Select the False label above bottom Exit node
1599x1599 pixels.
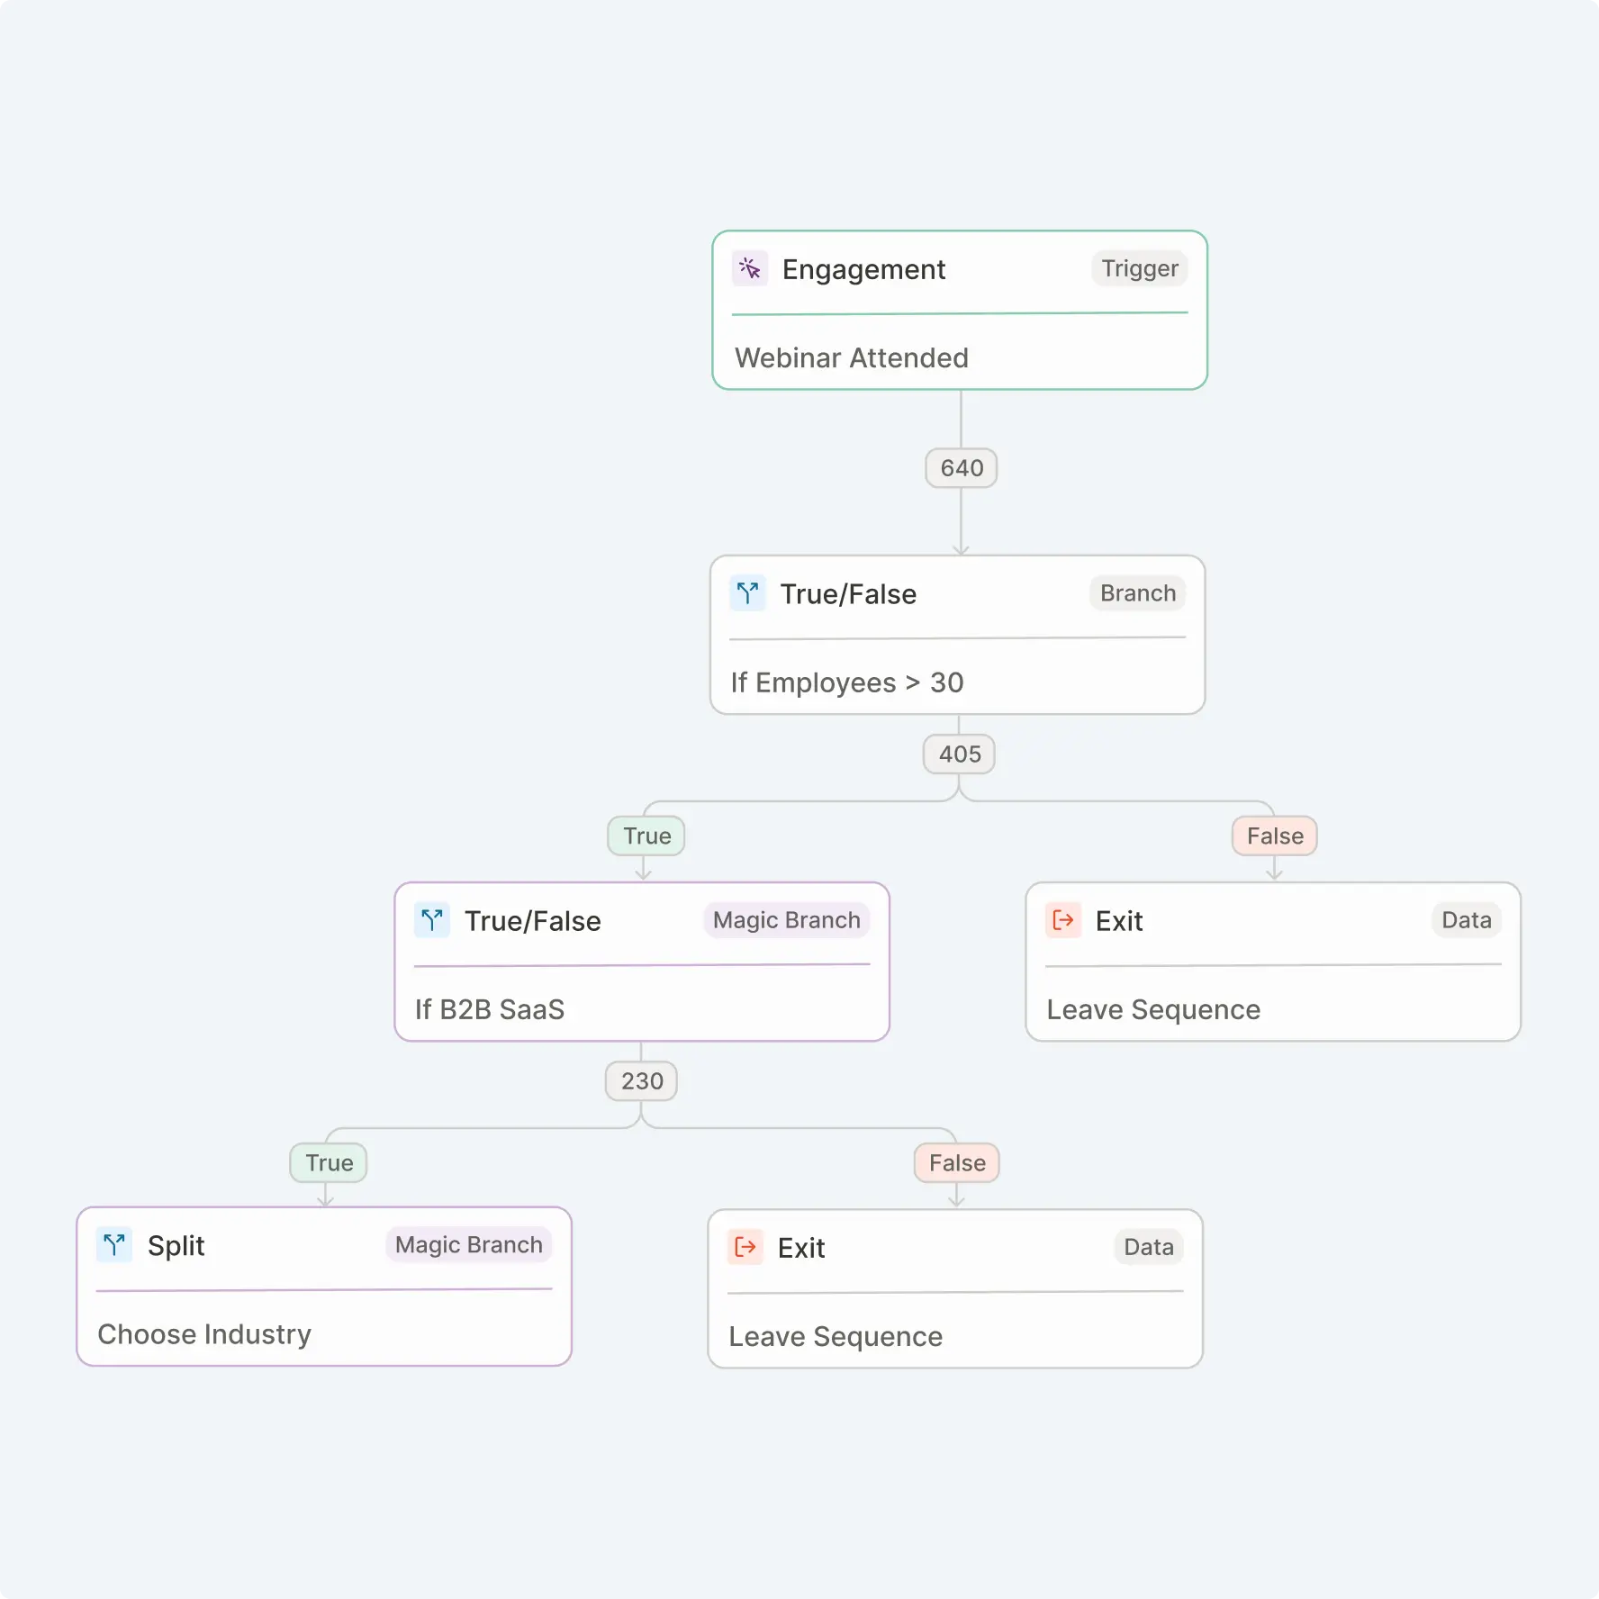click(x=957, y=1163)
